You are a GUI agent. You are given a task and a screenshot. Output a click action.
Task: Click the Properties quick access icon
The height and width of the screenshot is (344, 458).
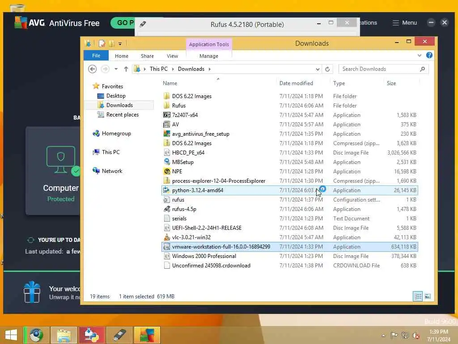102,43
